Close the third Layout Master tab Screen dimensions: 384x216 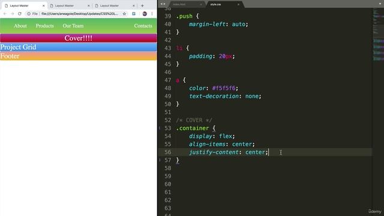[x=134, y=5]
